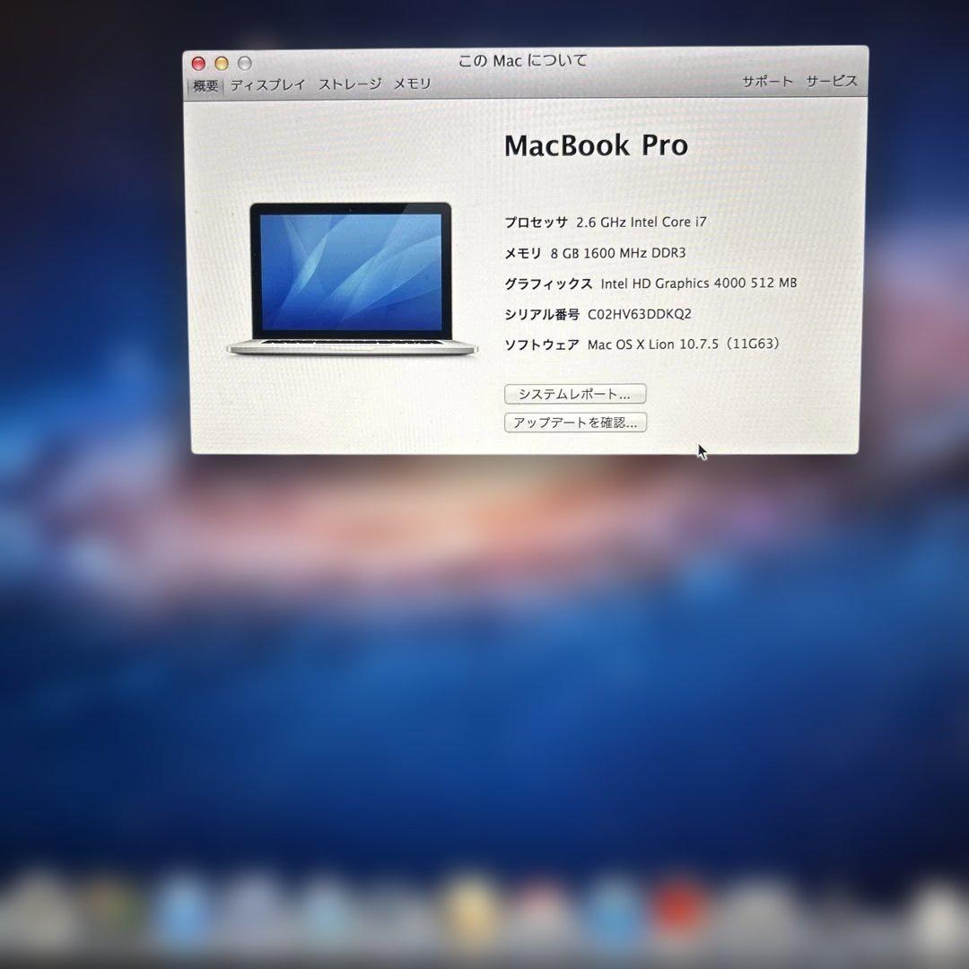Select Intel HD Graphics 4000 512 MB text
969x969 pixels.
pos(699,284)
